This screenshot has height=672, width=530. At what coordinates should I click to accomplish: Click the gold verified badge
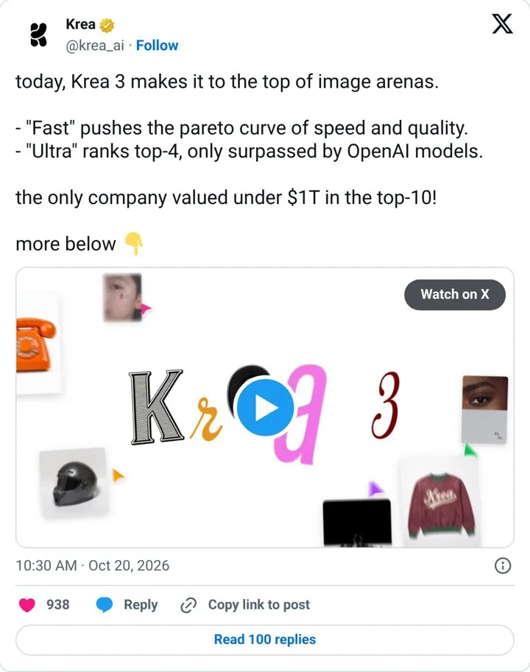click(x=107, y=25)
